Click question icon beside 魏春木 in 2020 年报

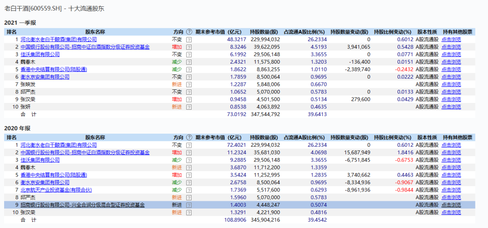coord(189,168)
